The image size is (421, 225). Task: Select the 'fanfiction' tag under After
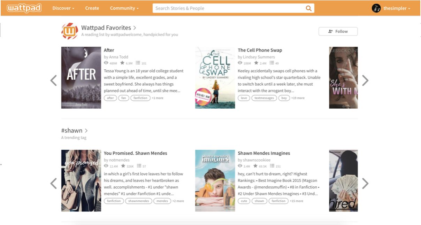[x=140, y=98]
